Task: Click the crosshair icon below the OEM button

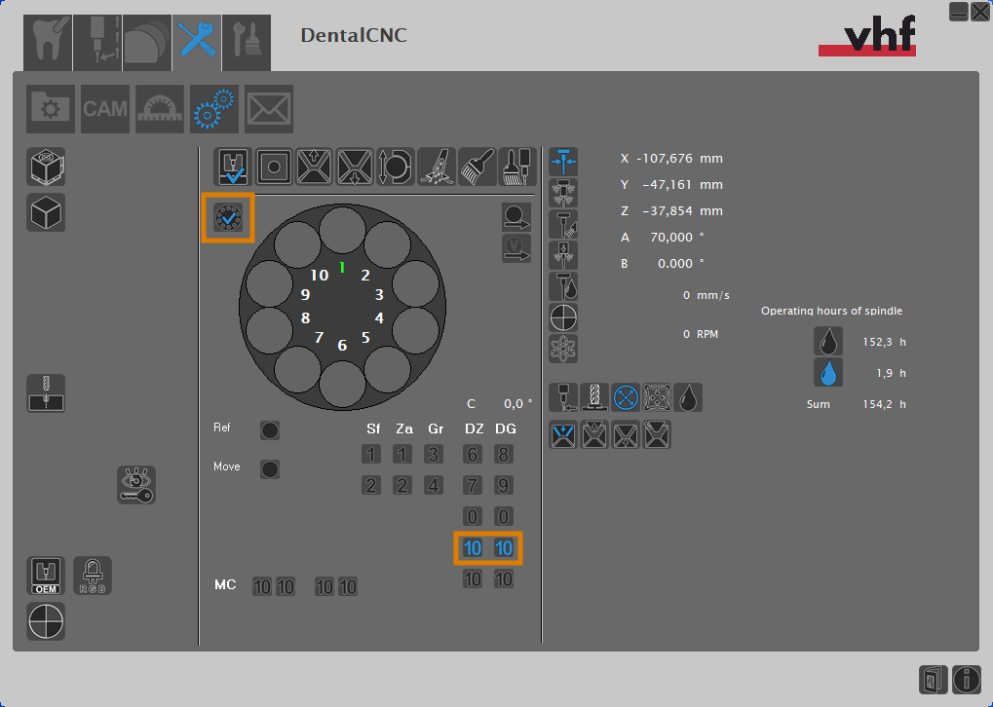Action: tap(46, 621)
